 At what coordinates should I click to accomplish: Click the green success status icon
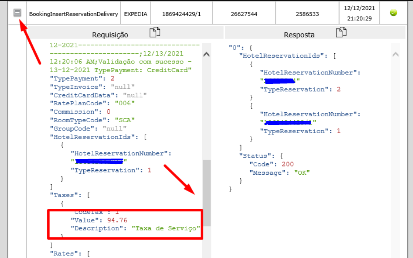tap(393, 12)
